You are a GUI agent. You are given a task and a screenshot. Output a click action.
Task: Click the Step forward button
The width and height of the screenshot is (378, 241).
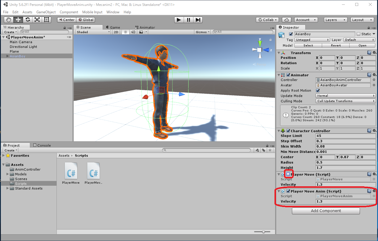198,20
